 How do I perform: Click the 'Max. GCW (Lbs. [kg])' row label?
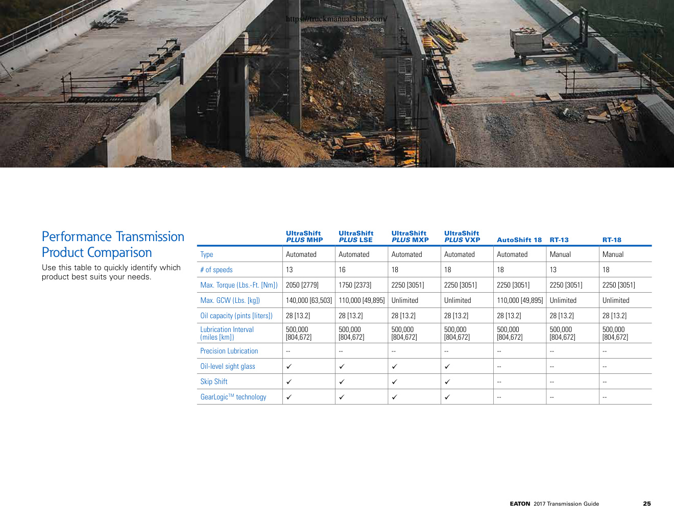coord(230,300)
